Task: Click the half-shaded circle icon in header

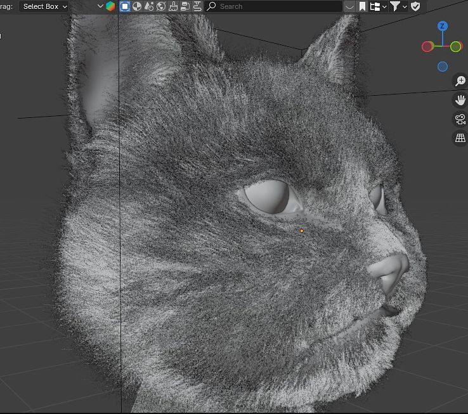Action: pos(137,6)
